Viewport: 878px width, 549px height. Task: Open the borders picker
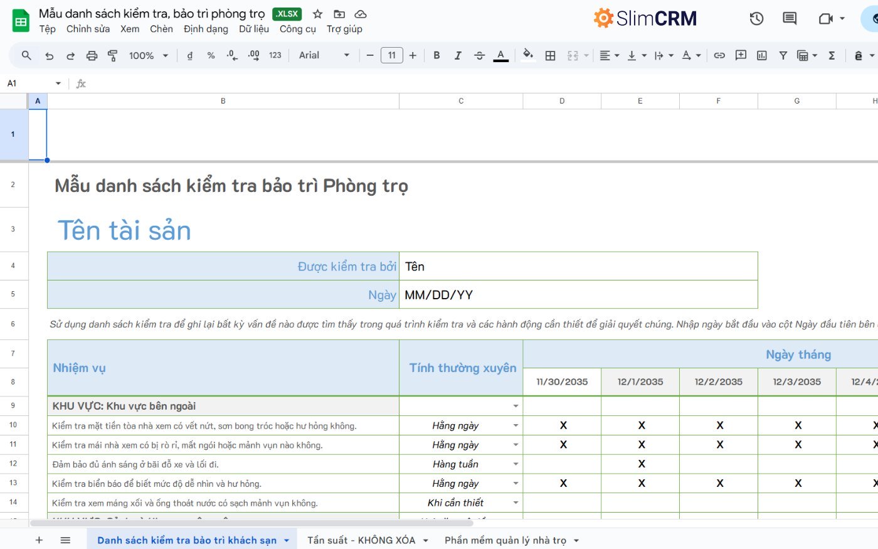pyautogui.click(x=550, y=55)
